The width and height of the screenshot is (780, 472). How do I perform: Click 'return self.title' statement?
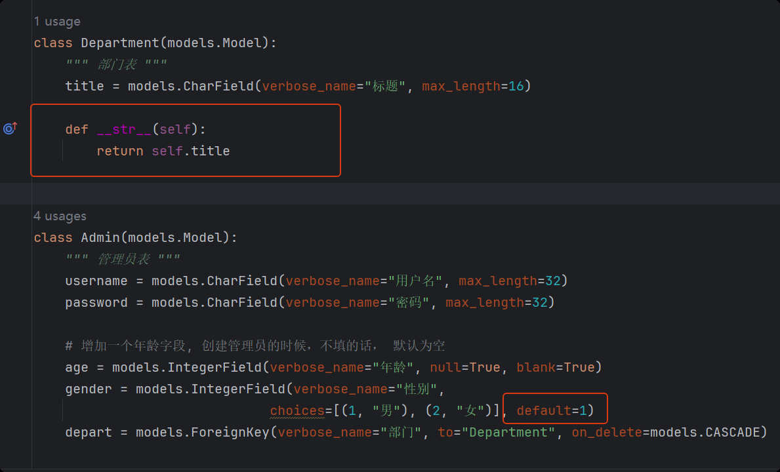point(163,151)
